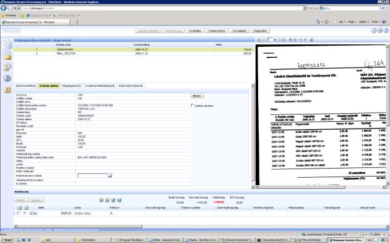This screenshot has width=390, height=243.
Task: Open SQL*Plus Worksheet from the taskbar
Action: [x=309, y=240]
